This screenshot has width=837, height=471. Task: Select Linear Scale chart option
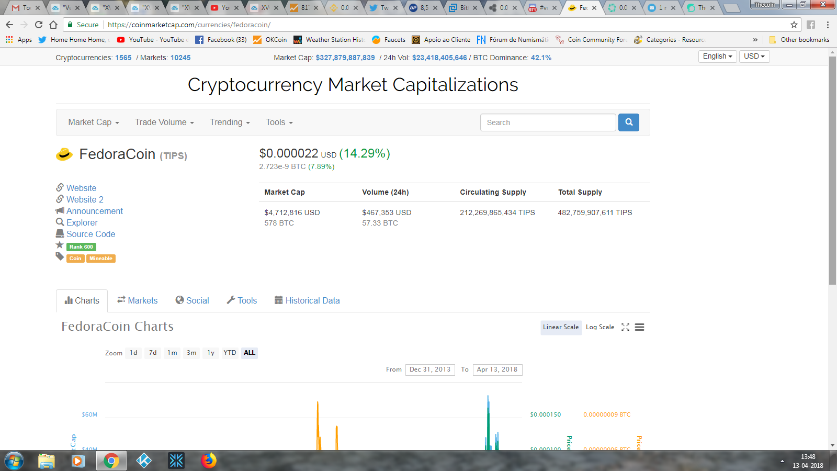[x=561, y=327]
